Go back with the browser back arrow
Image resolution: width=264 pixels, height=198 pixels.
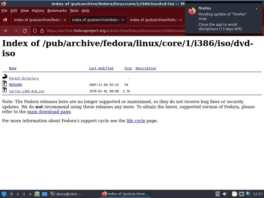[6, 31]
